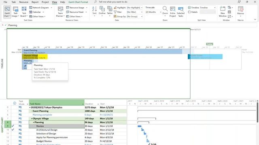Switch to the Report tab

click(35, 2)
